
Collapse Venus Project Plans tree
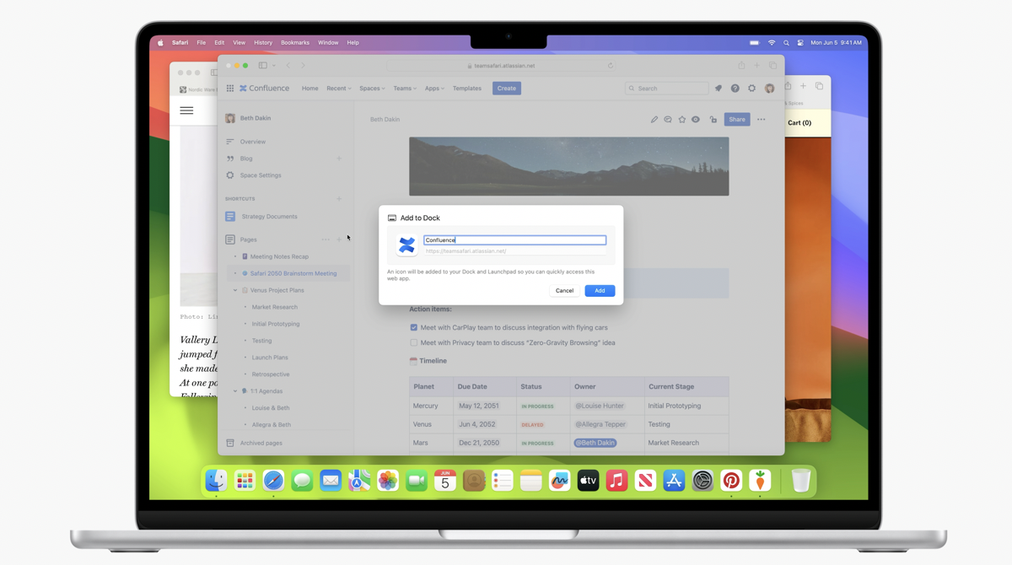click(x=235, y=290)
